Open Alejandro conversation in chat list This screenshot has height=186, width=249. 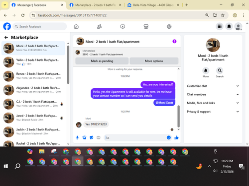point(33,90)
